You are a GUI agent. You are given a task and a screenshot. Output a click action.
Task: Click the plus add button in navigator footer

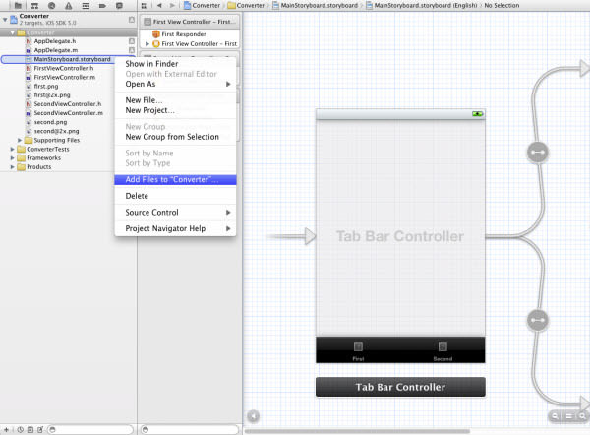click(6, 429)
